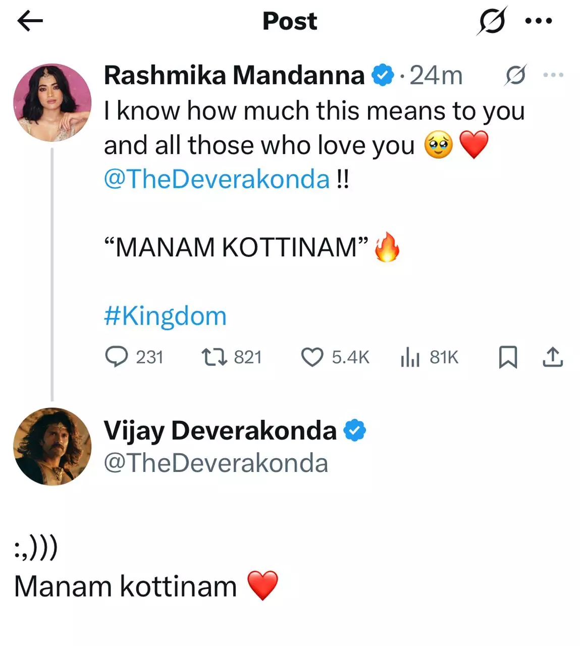
Task: Tap the reply icon with 231
Action: [117, 357]
